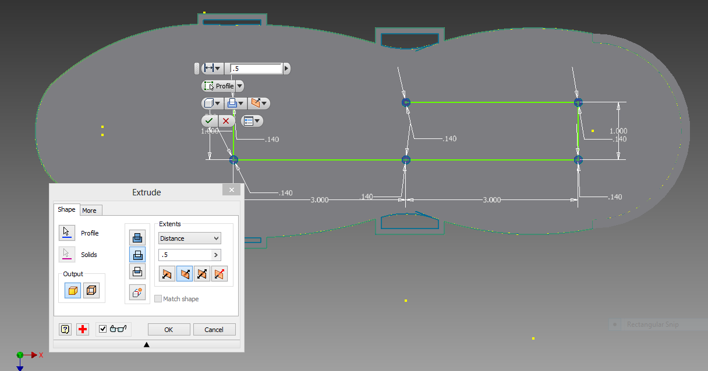Click OK in the Extrude dialog
The image size is (708, 371).
(x=169, y=330)
